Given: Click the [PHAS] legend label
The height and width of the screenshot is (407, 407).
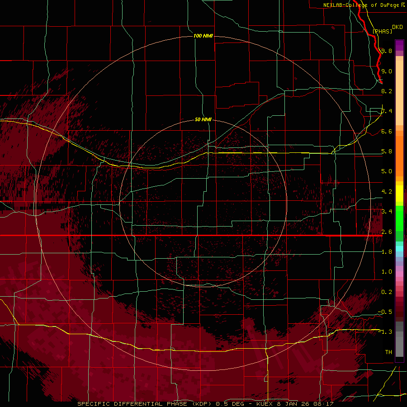Looking at the screenshot, I should (x=382, y=31).
